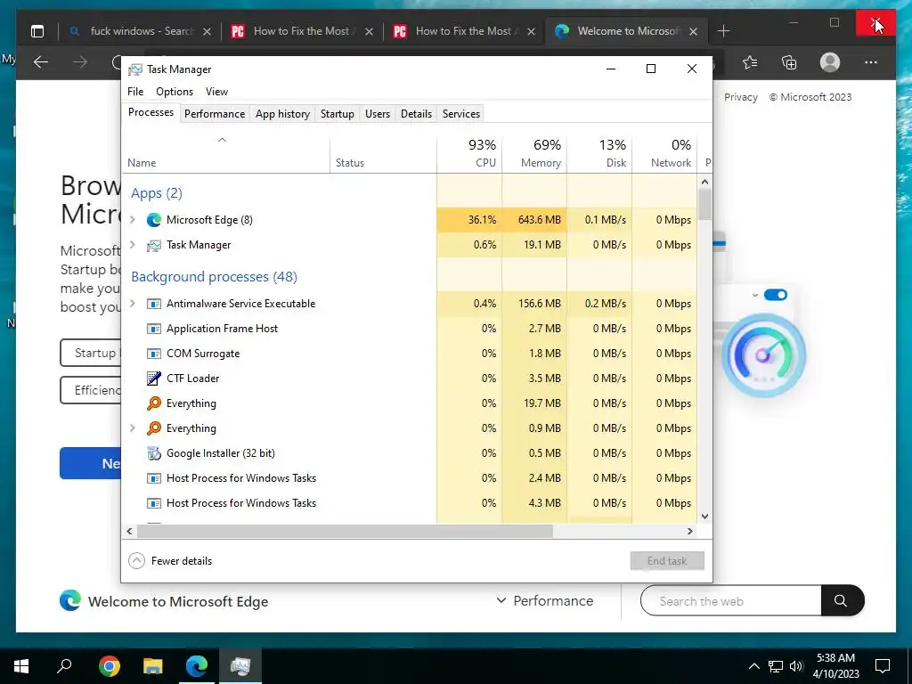Open File Explorer from the taskbar
Image resolution: width=912 pixels, height=684 pixels.
coord(153,665)
